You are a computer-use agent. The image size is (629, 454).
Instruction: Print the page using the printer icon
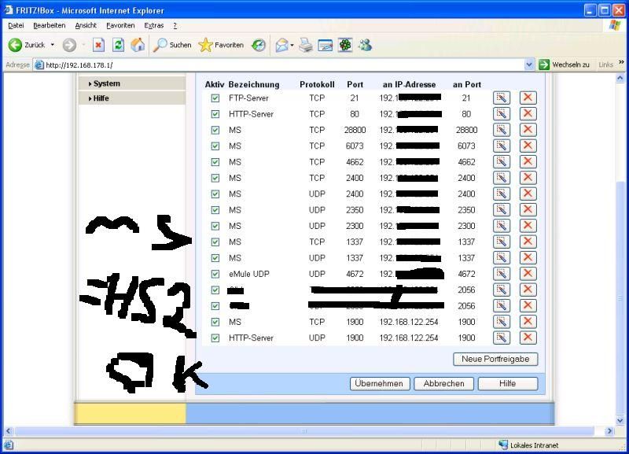pyautogui.click(x=306, y=45)
